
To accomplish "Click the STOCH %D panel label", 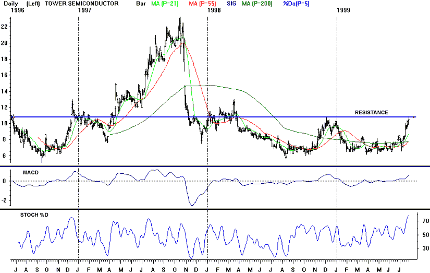I will point(34,215).
